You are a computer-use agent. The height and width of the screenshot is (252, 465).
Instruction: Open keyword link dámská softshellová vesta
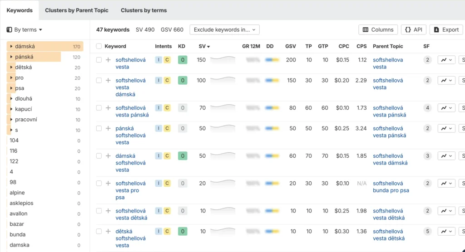tap(130, 163)
